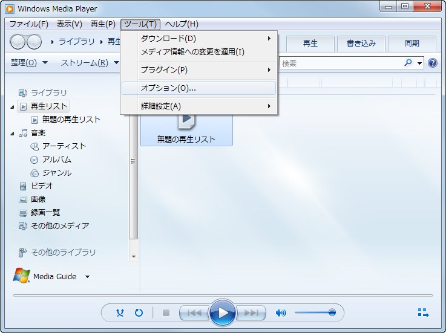Select ビデオ in the navigation pane

(x=42, y=186)
